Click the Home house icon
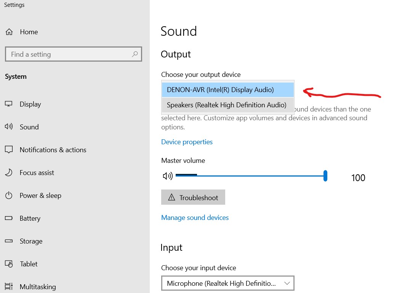Screen dimensions: 402x293 point(9,32)
